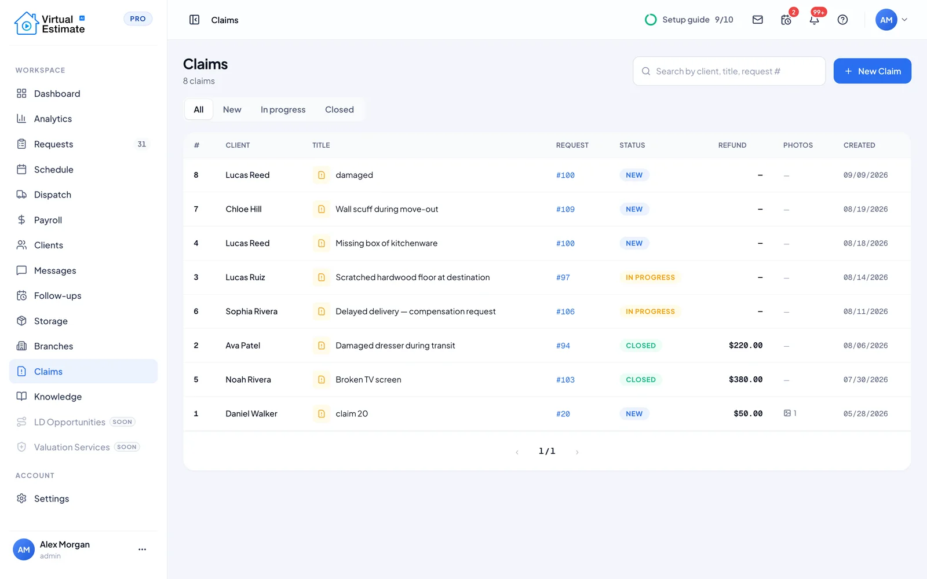Open Dispatch in sidebar
The image size is (927, 579).
[83, 195]
